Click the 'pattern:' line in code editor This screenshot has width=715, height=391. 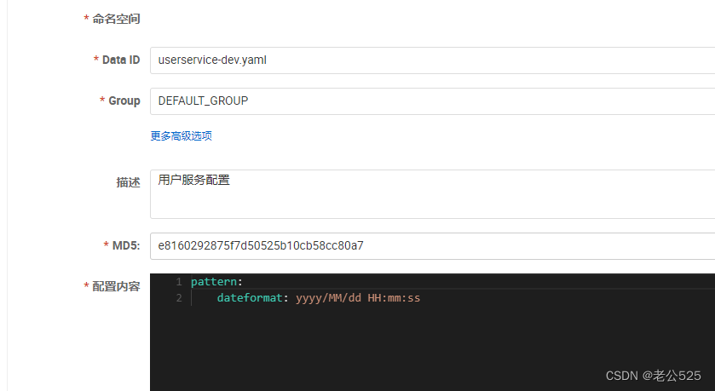tap(216, 282)
